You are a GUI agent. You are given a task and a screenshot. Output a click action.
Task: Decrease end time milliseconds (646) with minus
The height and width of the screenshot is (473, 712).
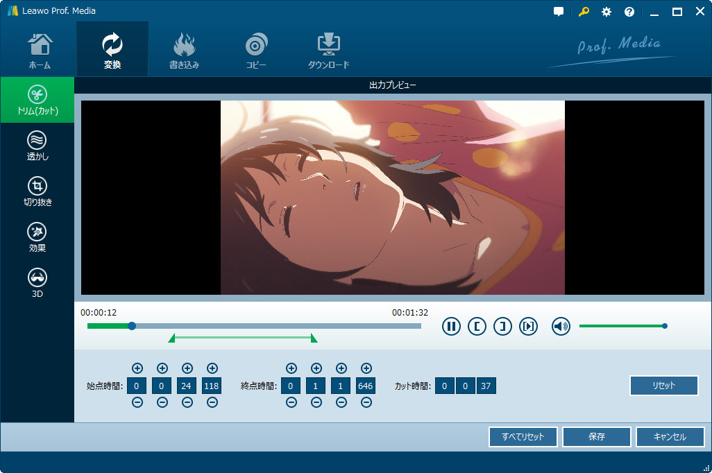(366, 402)
